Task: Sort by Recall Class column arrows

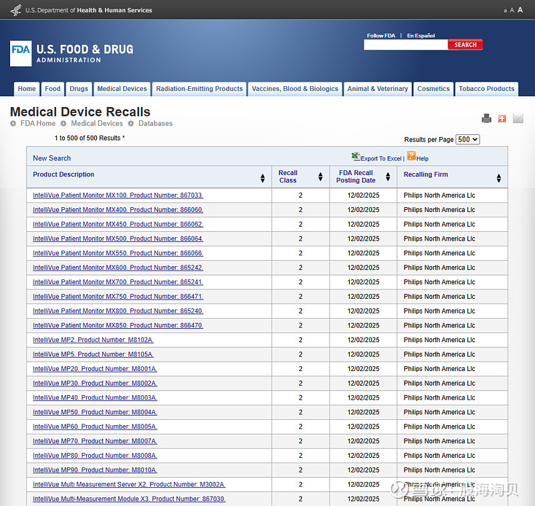Action: 320,177
